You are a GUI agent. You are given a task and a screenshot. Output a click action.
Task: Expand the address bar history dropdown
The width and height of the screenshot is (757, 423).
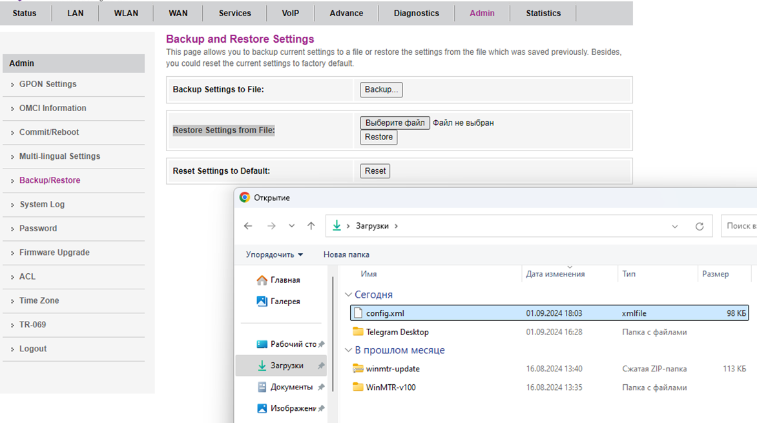point(675,227)
